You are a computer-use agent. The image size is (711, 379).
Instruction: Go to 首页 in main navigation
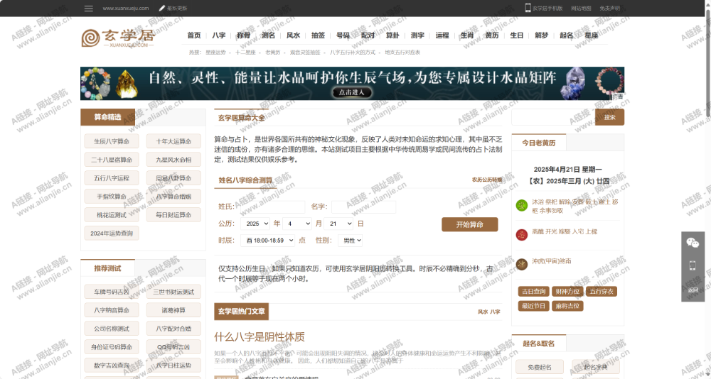[x=194, y=35]
